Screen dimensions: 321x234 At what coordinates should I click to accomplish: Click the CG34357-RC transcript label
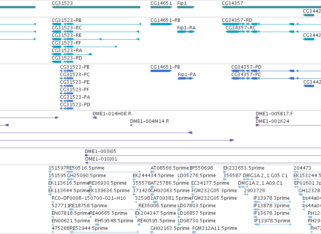coord(241,28)
